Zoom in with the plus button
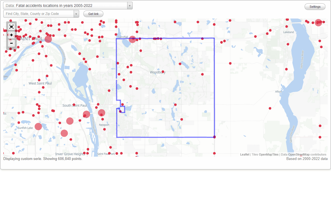331x213 pixels. point(11,35)
